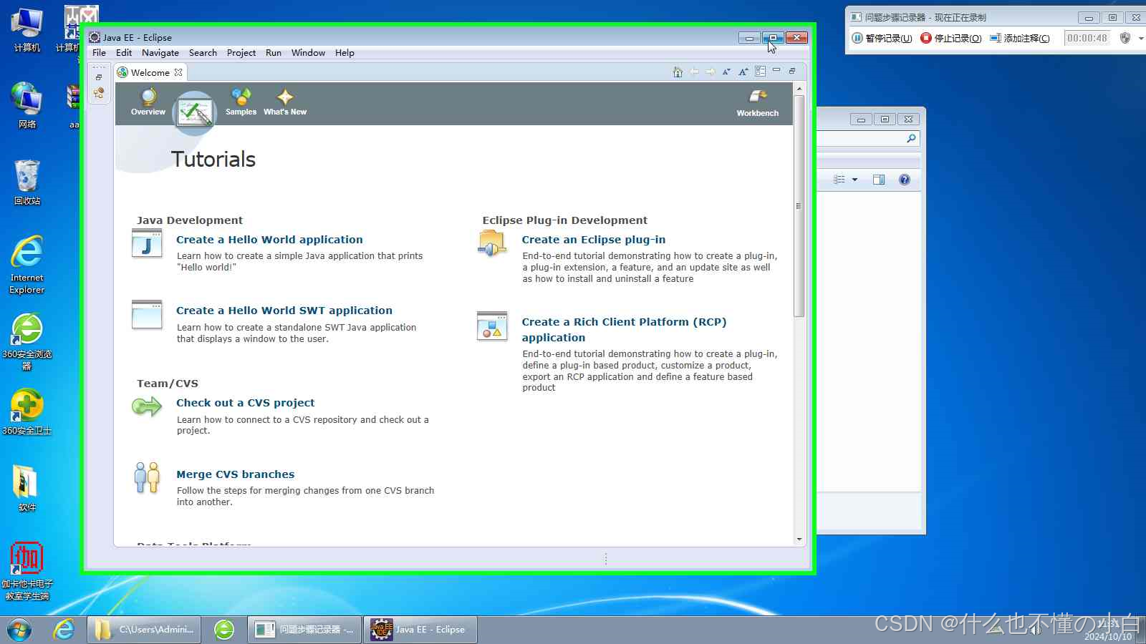This screenshot has width=1146, height=644.
Task: Minimize the Welcome view panel
Action: (776, 70)
